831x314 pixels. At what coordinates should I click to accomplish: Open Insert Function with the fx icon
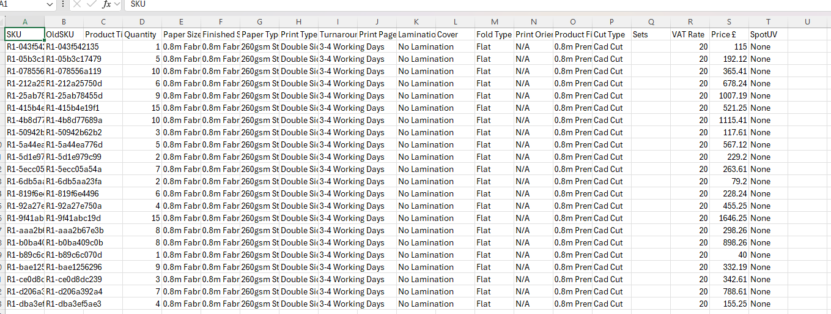click(x=106, y=4)
